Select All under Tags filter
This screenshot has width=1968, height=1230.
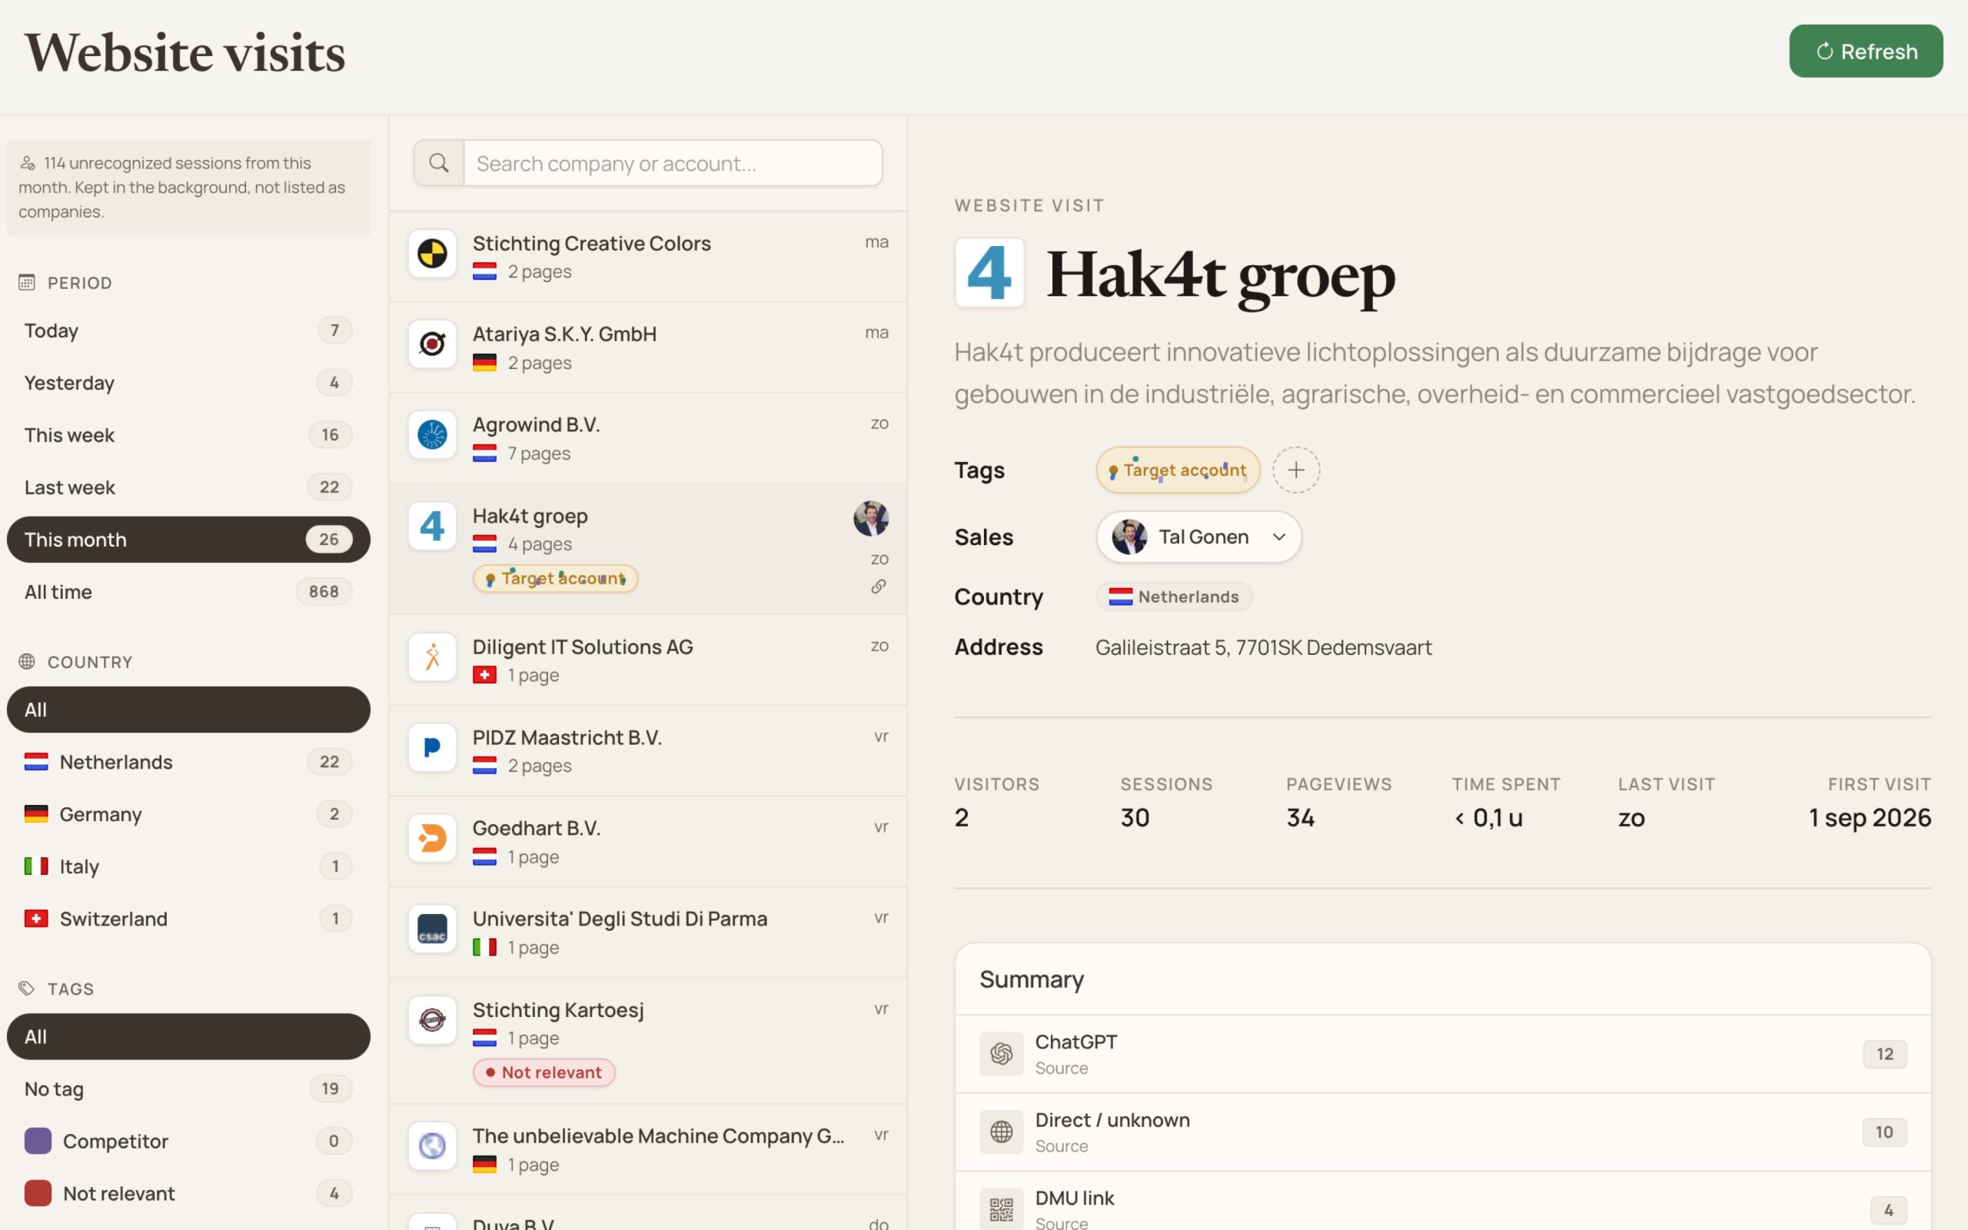[188, 1036]
